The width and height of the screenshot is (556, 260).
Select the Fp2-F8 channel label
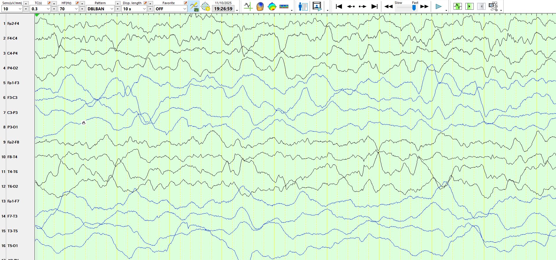click(13, 142)
